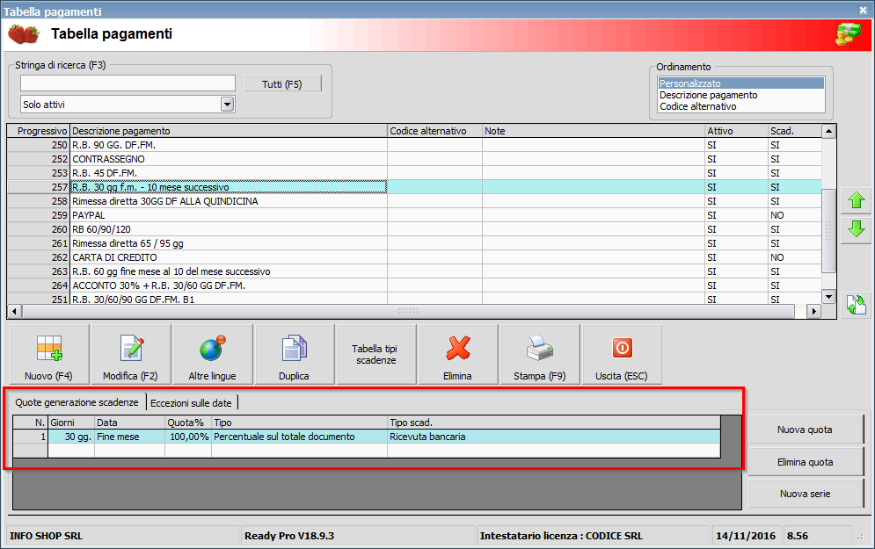Click the Attivo column header
875x549 pixels.
[737, 131]
